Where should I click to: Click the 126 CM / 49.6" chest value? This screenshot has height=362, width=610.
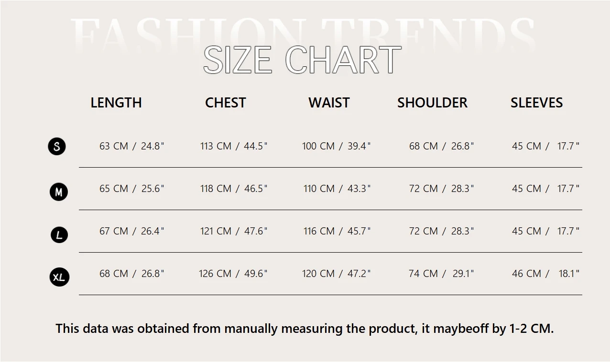(233, 274)
